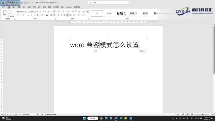The image size is (215, 121).
Task: Apply the 标题 1 heading style
Action: pos(121,13)
